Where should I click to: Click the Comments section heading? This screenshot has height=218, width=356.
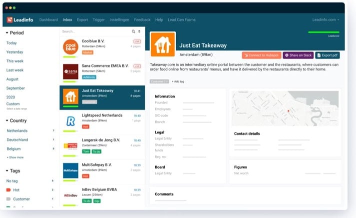[164, 194]
